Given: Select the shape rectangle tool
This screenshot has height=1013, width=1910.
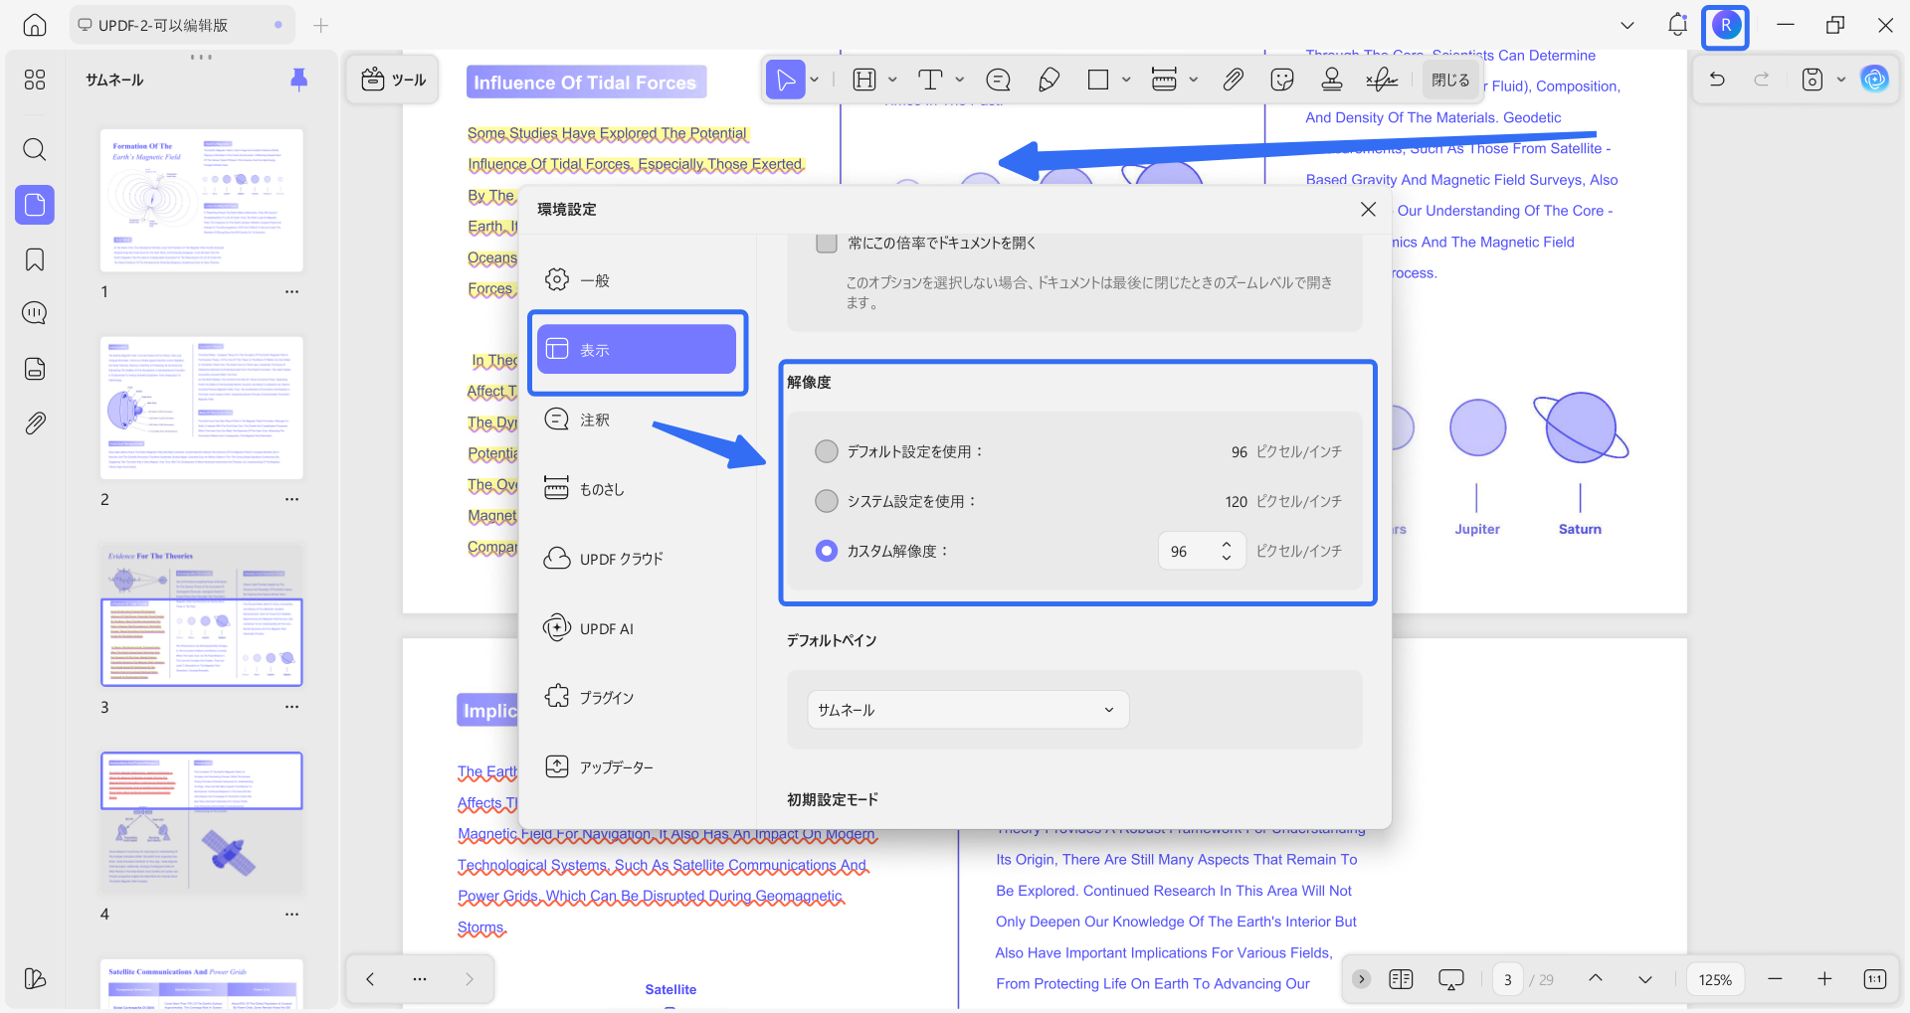Looking at the screenshot, I should point(1099,79).
